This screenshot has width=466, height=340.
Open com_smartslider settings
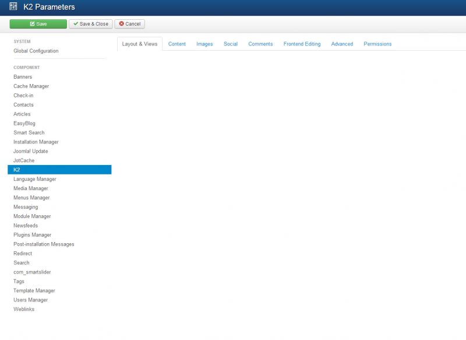[32, 272]
